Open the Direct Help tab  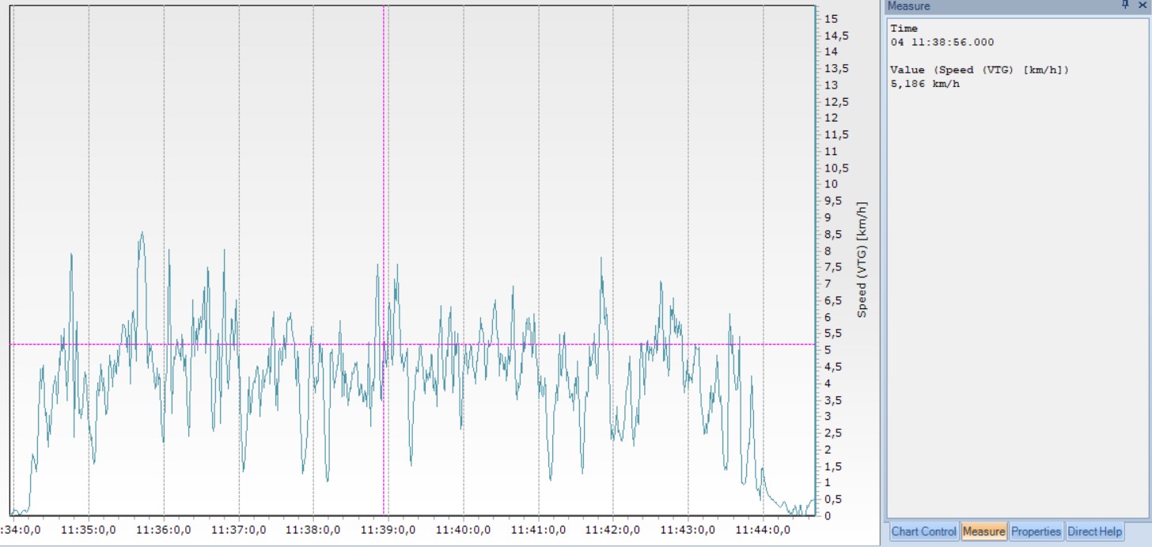click(1094, 532)
